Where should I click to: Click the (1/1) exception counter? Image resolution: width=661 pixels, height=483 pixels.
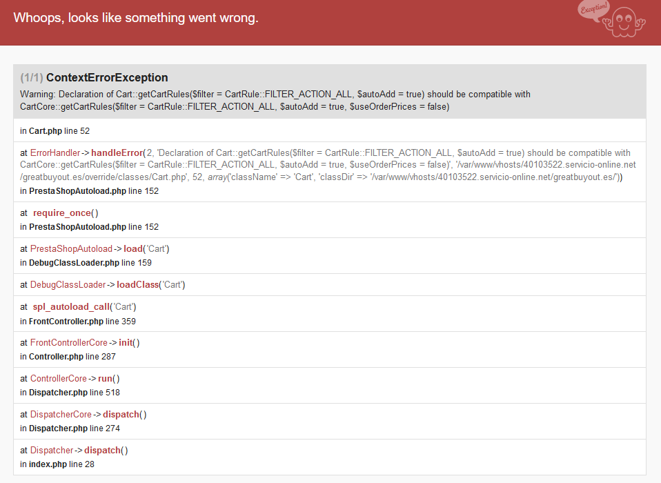(32, 77)
